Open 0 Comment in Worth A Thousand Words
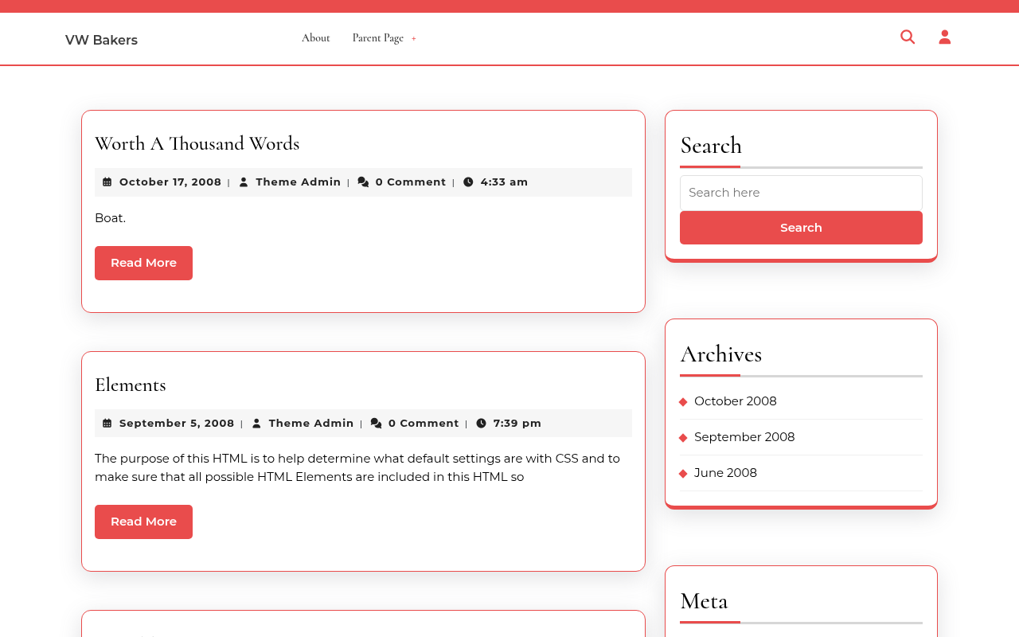Viewport: 1019px width, 637px height. 411,182
